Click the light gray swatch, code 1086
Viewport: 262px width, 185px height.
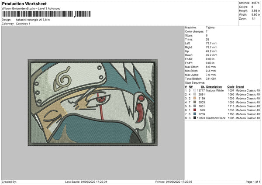pyautogui.click(x=195, y=94)
